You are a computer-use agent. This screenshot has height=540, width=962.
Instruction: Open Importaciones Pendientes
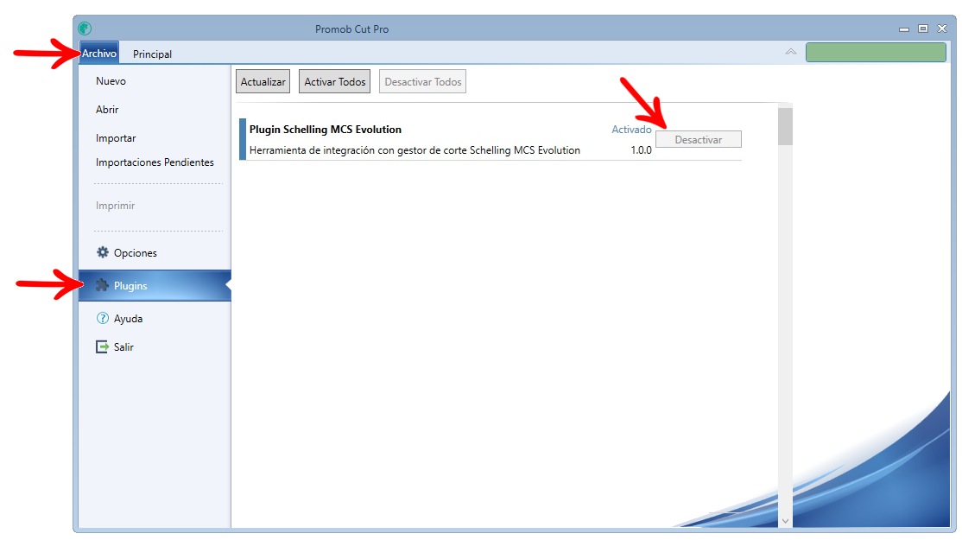(155, 162)
